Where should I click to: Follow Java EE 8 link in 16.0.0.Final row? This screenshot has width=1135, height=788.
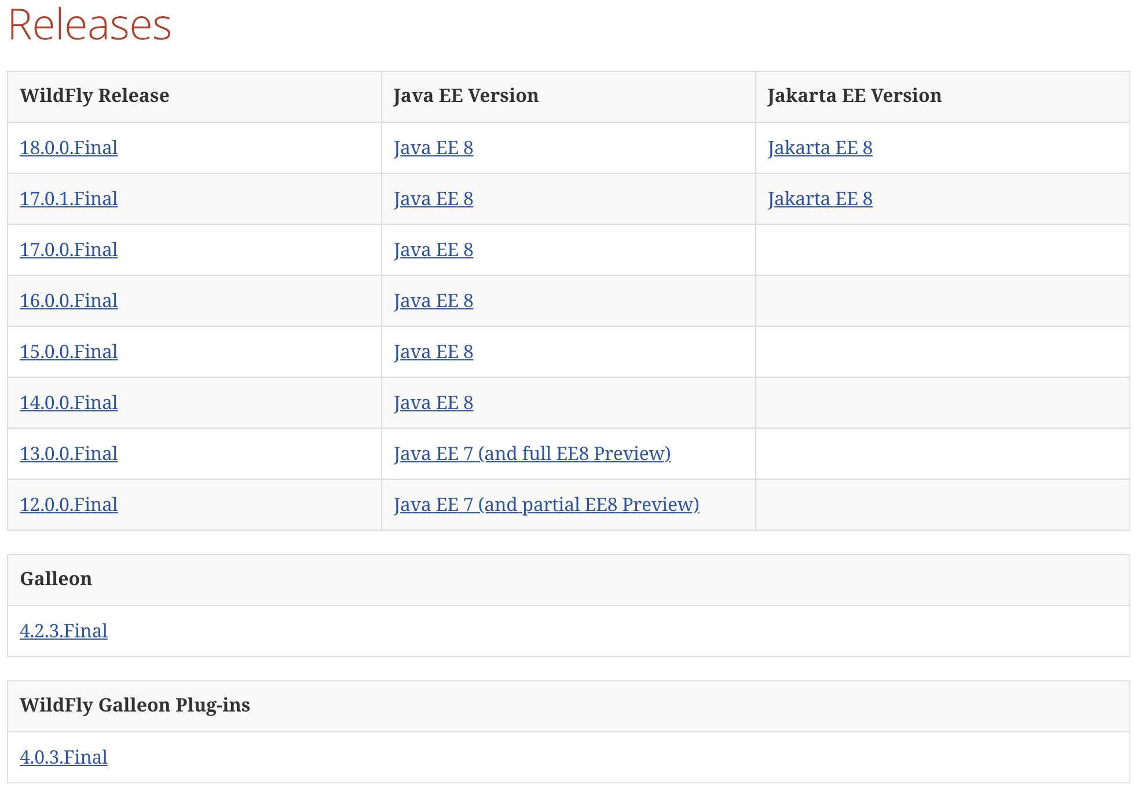(x=433, y=301)
